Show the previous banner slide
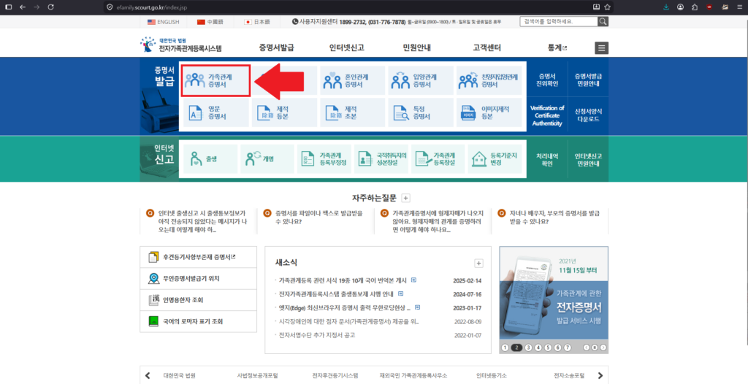Screen dimensions: 748x384 click(x=587, y=347)
